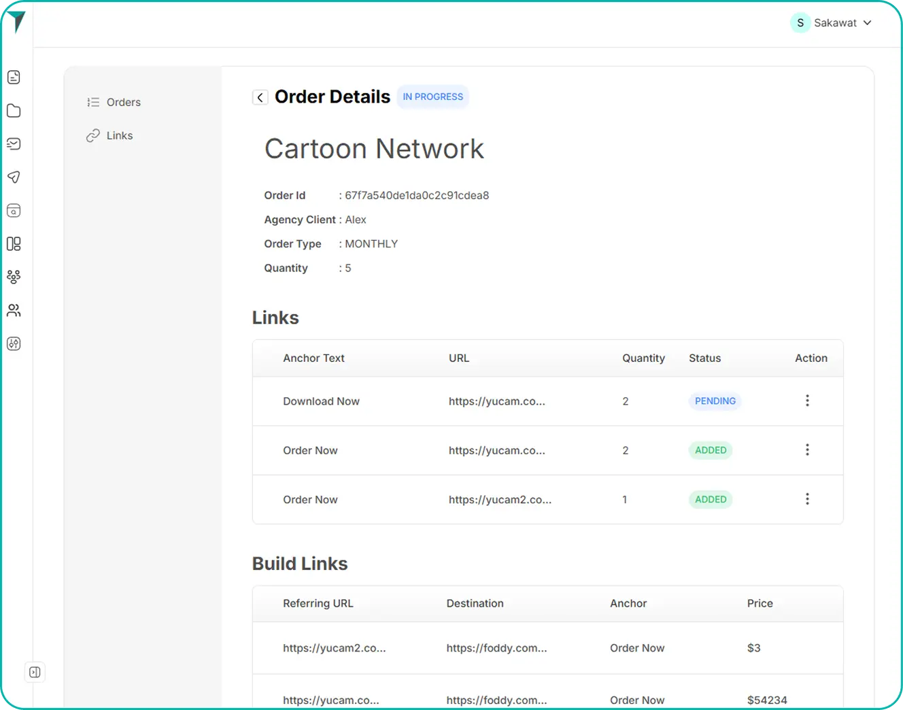
Task: Click the Action column header
Action: (x=811, y=358)
